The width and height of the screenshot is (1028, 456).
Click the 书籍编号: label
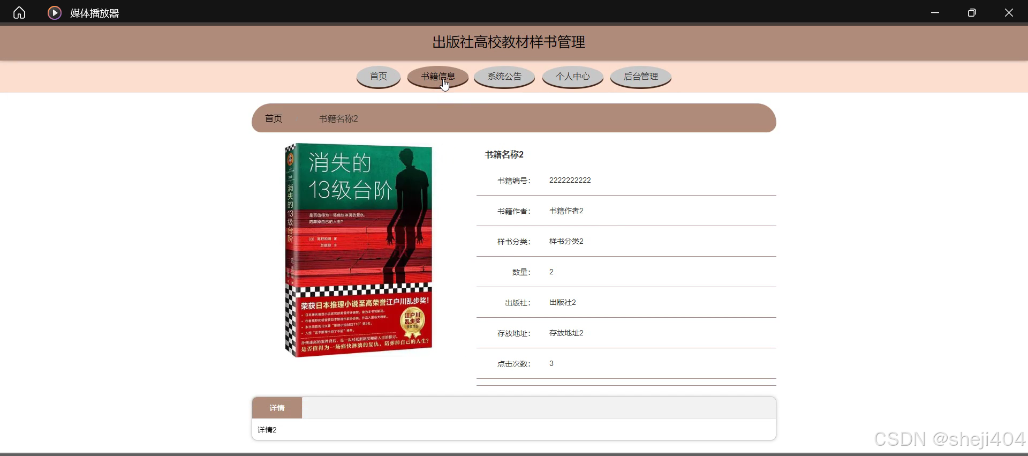[514, 181]
